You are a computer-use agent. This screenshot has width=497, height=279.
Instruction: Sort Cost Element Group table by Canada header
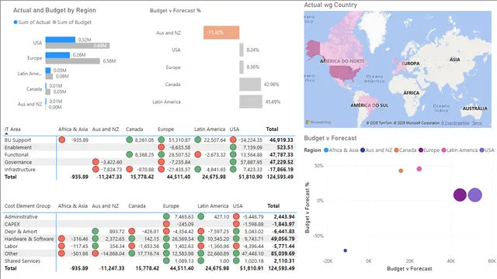point(137,206)
